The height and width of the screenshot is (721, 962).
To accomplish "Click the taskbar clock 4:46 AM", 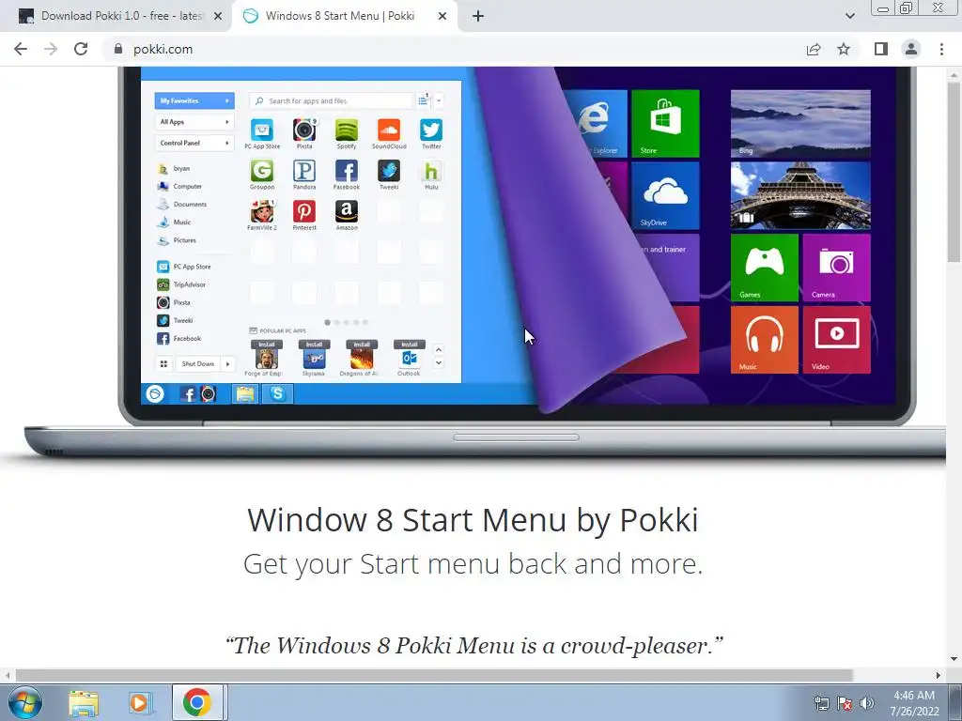I will point(914,703).
